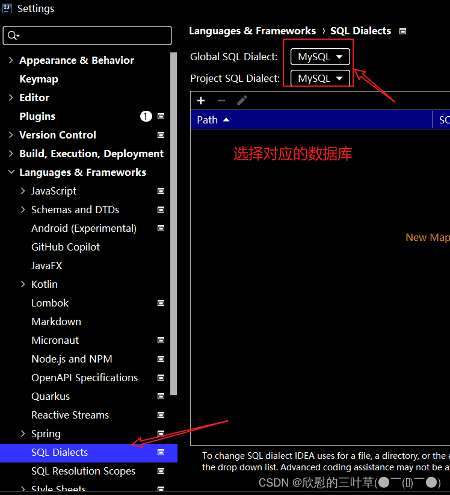This screenshot has width=450, height=495.
Task: Click the project icon beside Schemas and DTDs
Action: [x=161, y=210]
